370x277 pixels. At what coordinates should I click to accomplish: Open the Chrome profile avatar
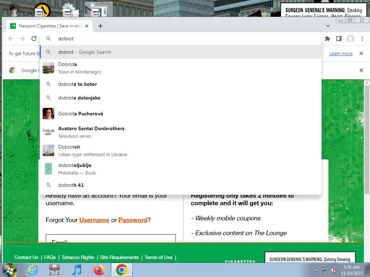point(350,39)
